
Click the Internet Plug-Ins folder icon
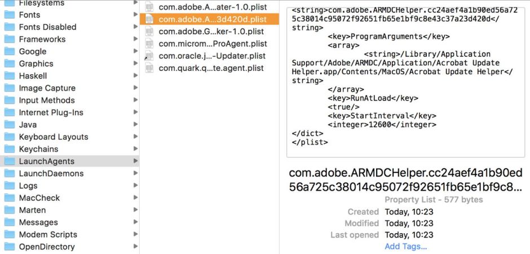(x=9, y=112)
